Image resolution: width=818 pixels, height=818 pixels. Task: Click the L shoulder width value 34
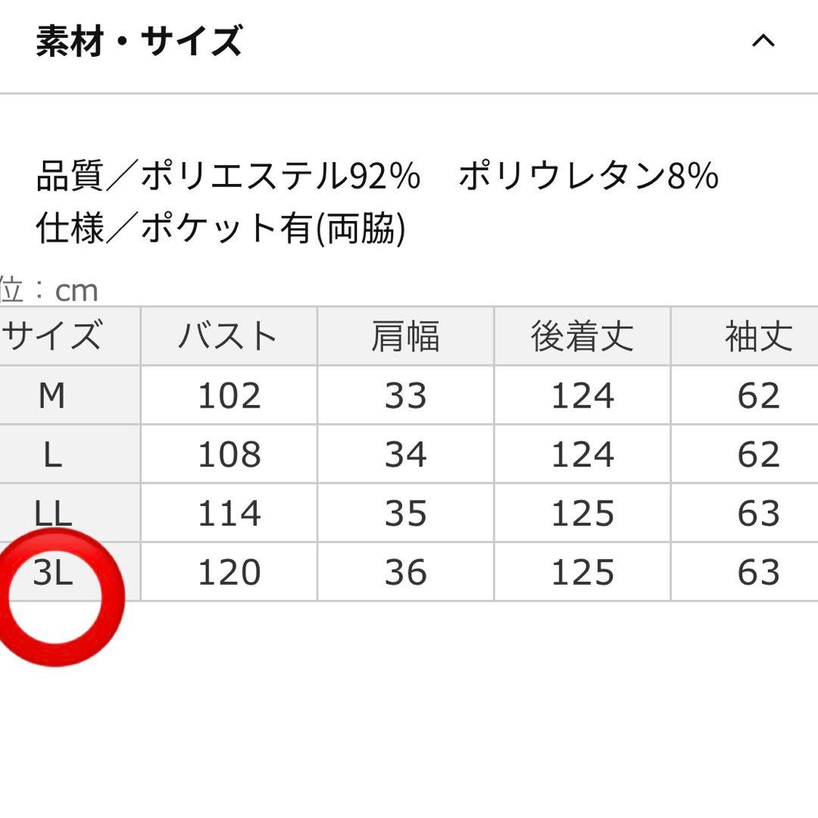[x=405, y=454]
